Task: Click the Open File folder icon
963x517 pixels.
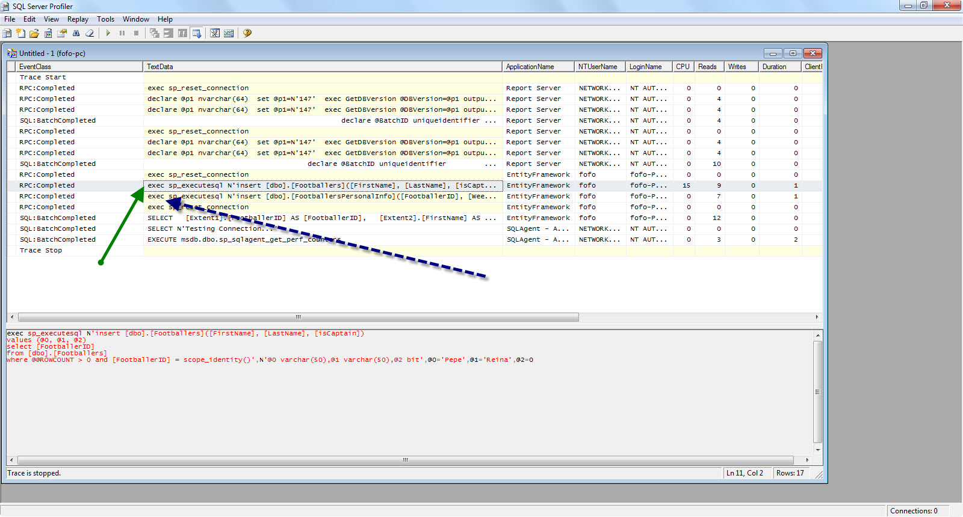Action: 34,33
